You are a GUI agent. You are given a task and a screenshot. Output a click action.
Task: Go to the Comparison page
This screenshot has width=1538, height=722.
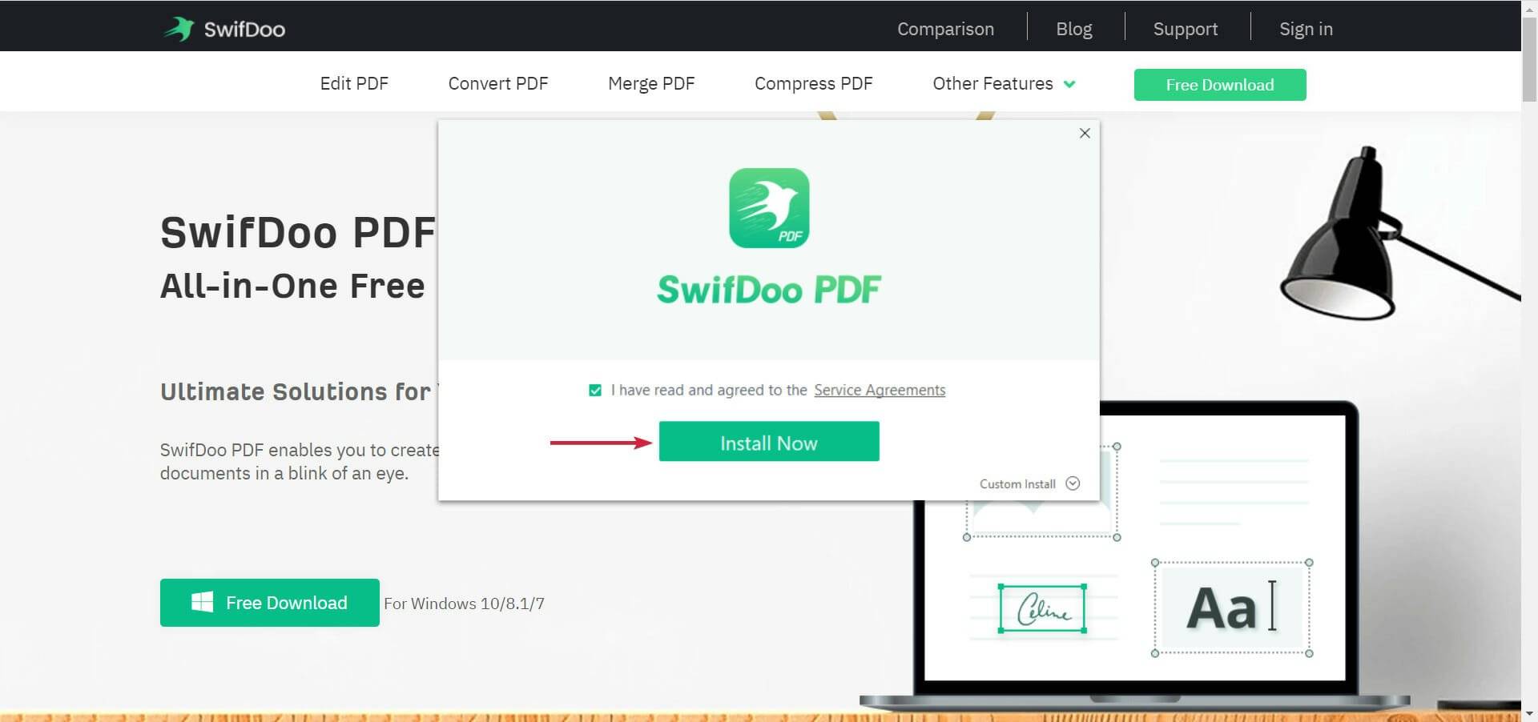[945, 29]
